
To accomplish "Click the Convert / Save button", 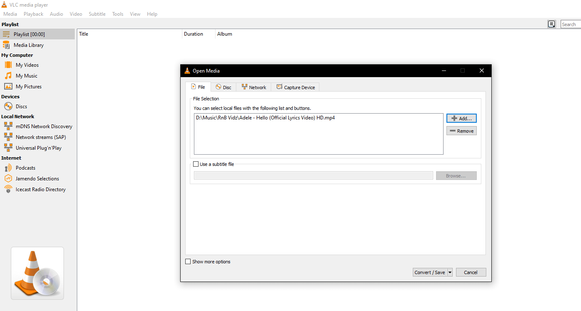I will (x=430, y=272).
